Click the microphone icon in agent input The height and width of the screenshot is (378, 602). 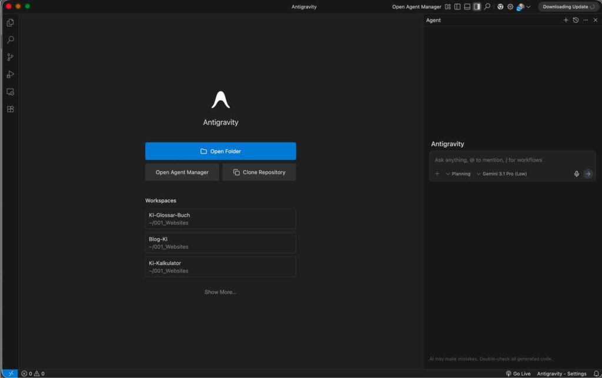point(576,174)
